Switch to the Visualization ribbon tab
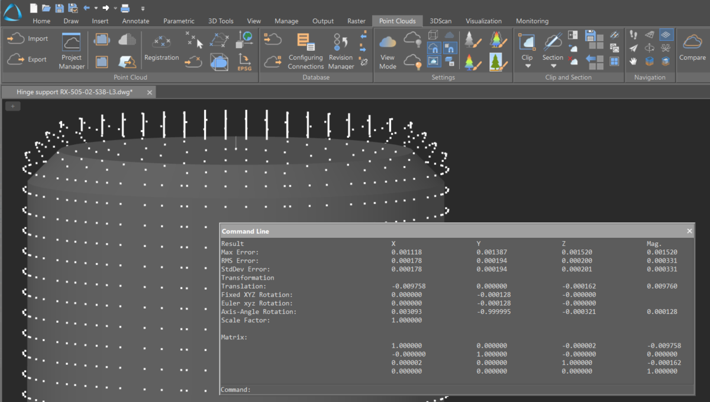710x402 pixels. click(483, 21)
